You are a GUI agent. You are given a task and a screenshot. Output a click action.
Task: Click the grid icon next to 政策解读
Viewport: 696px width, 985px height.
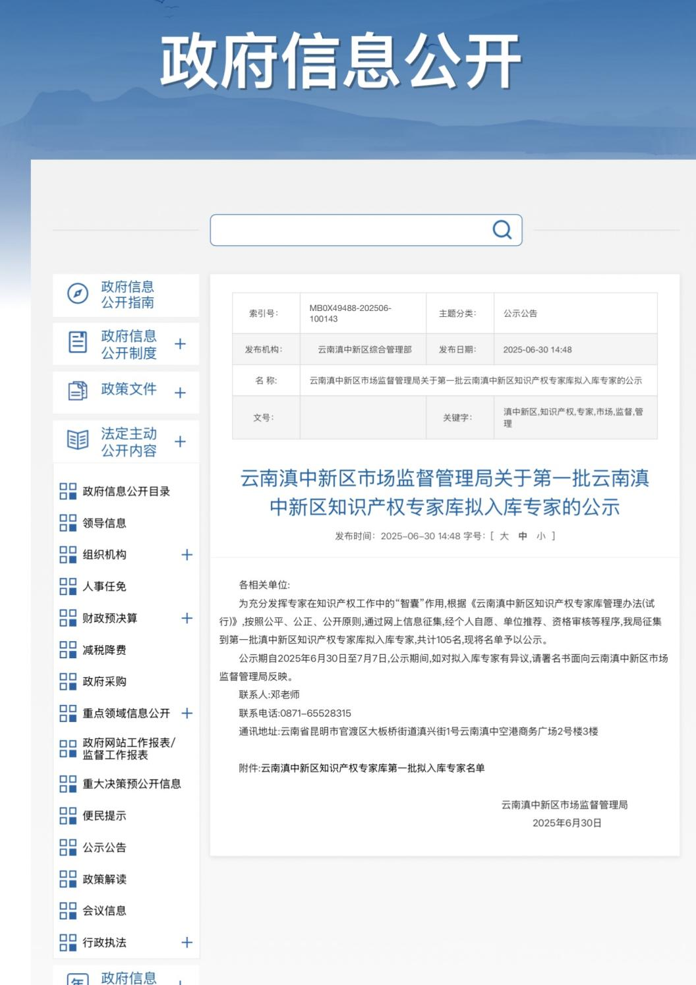tap(68, 879)
